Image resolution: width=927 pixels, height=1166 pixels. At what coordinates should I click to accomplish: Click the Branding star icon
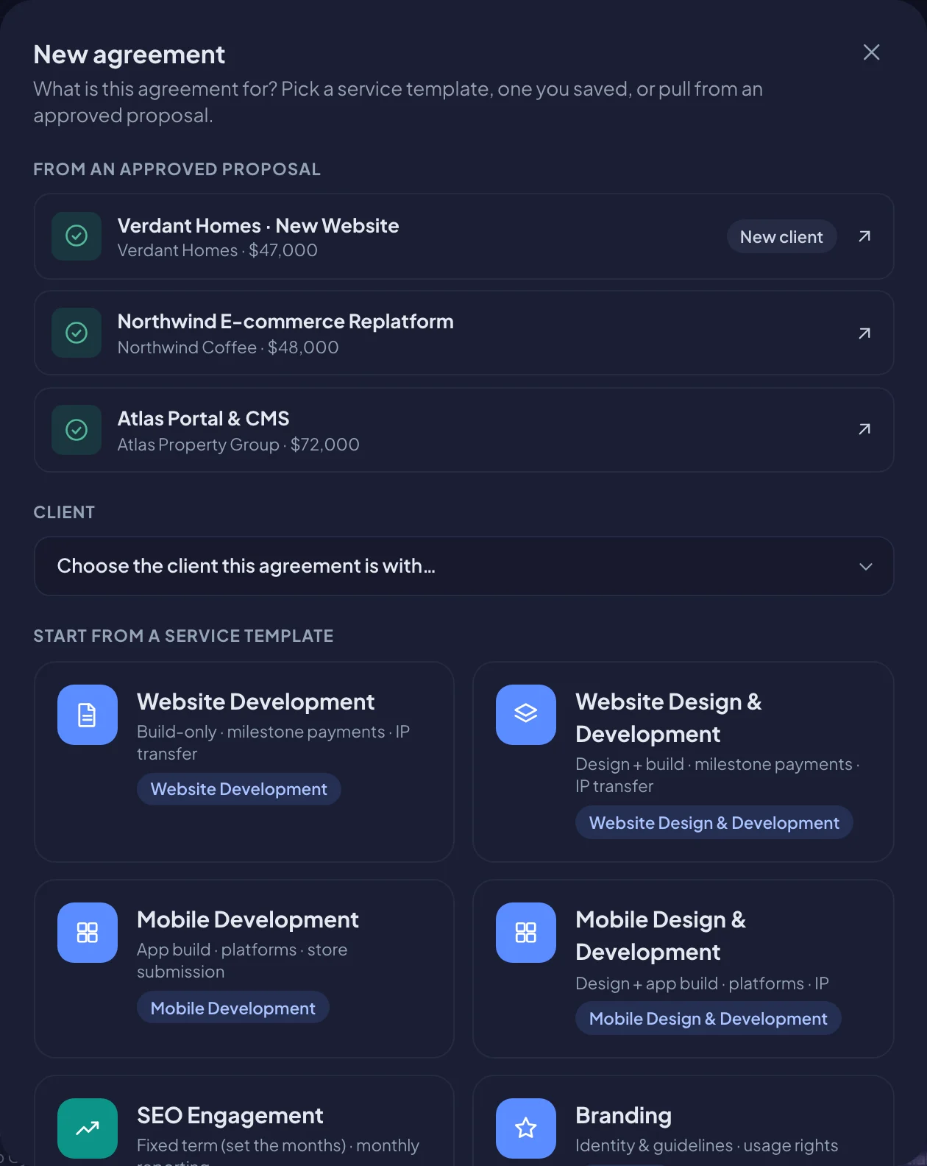click(x=526, y=1128)
